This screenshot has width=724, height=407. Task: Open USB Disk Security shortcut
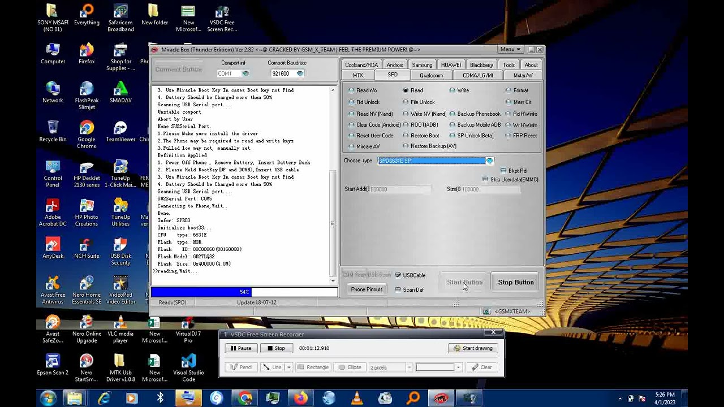point(120,252)
